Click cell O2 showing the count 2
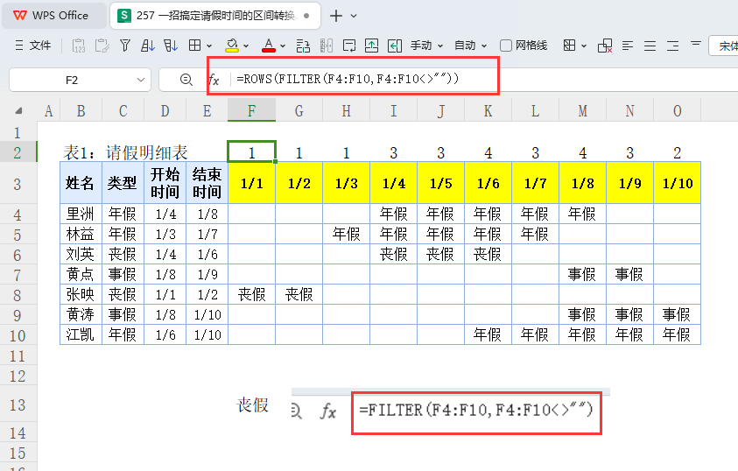 pyautogui.click(x=678, y=152)
